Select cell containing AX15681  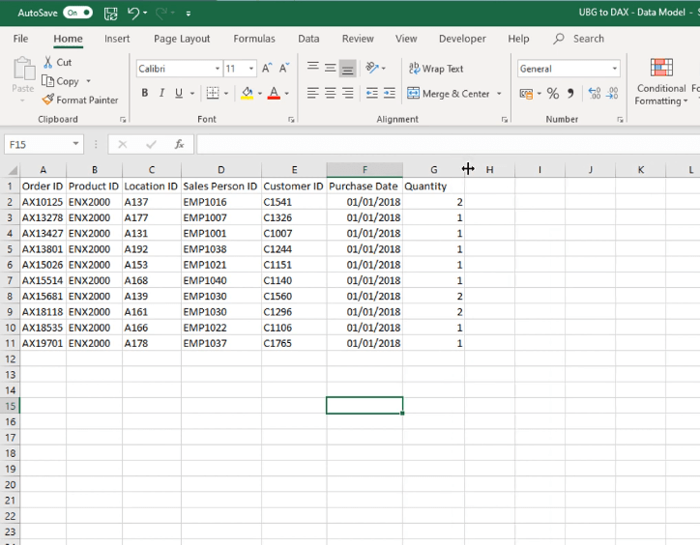[x=43, y=297]
